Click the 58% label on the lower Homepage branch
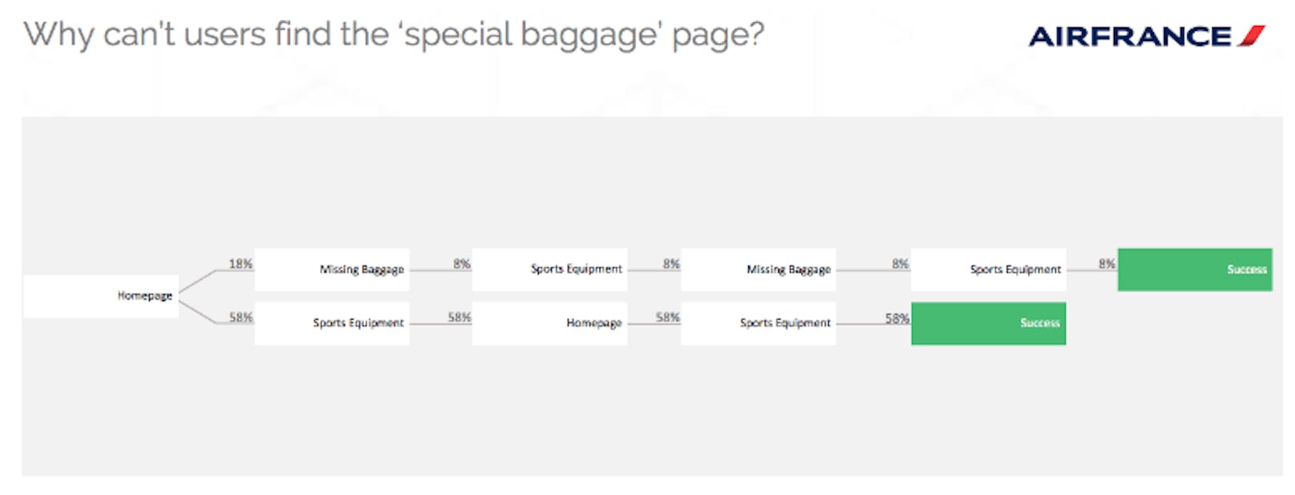The height and width of the screenshot is (495, 1295). (x=241, y=317)
